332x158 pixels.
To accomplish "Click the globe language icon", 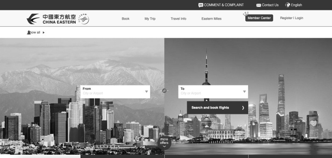I will (x=288, y=5).
